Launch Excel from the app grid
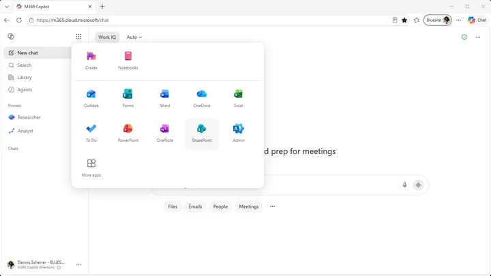 click(x=238, y=99)
